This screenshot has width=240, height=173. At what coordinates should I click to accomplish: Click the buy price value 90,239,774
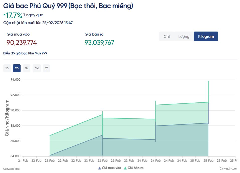(x=22, y=43)
